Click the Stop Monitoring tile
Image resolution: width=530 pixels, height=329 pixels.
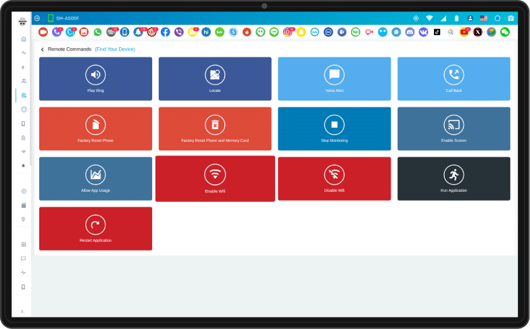(334, 128)
